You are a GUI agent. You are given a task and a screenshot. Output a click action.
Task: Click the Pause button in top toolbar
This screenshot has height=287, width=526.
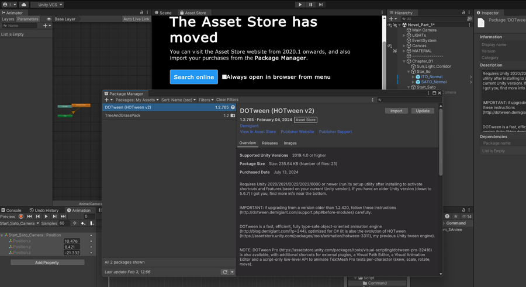tap(310, 5)
